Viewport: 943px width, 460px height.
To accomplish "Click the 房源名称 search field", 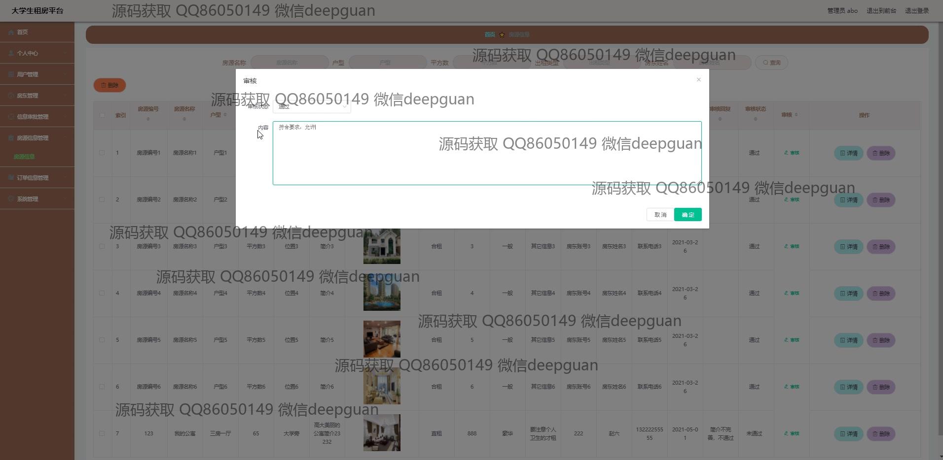I will pyautogui.click(x=290, y=63).
